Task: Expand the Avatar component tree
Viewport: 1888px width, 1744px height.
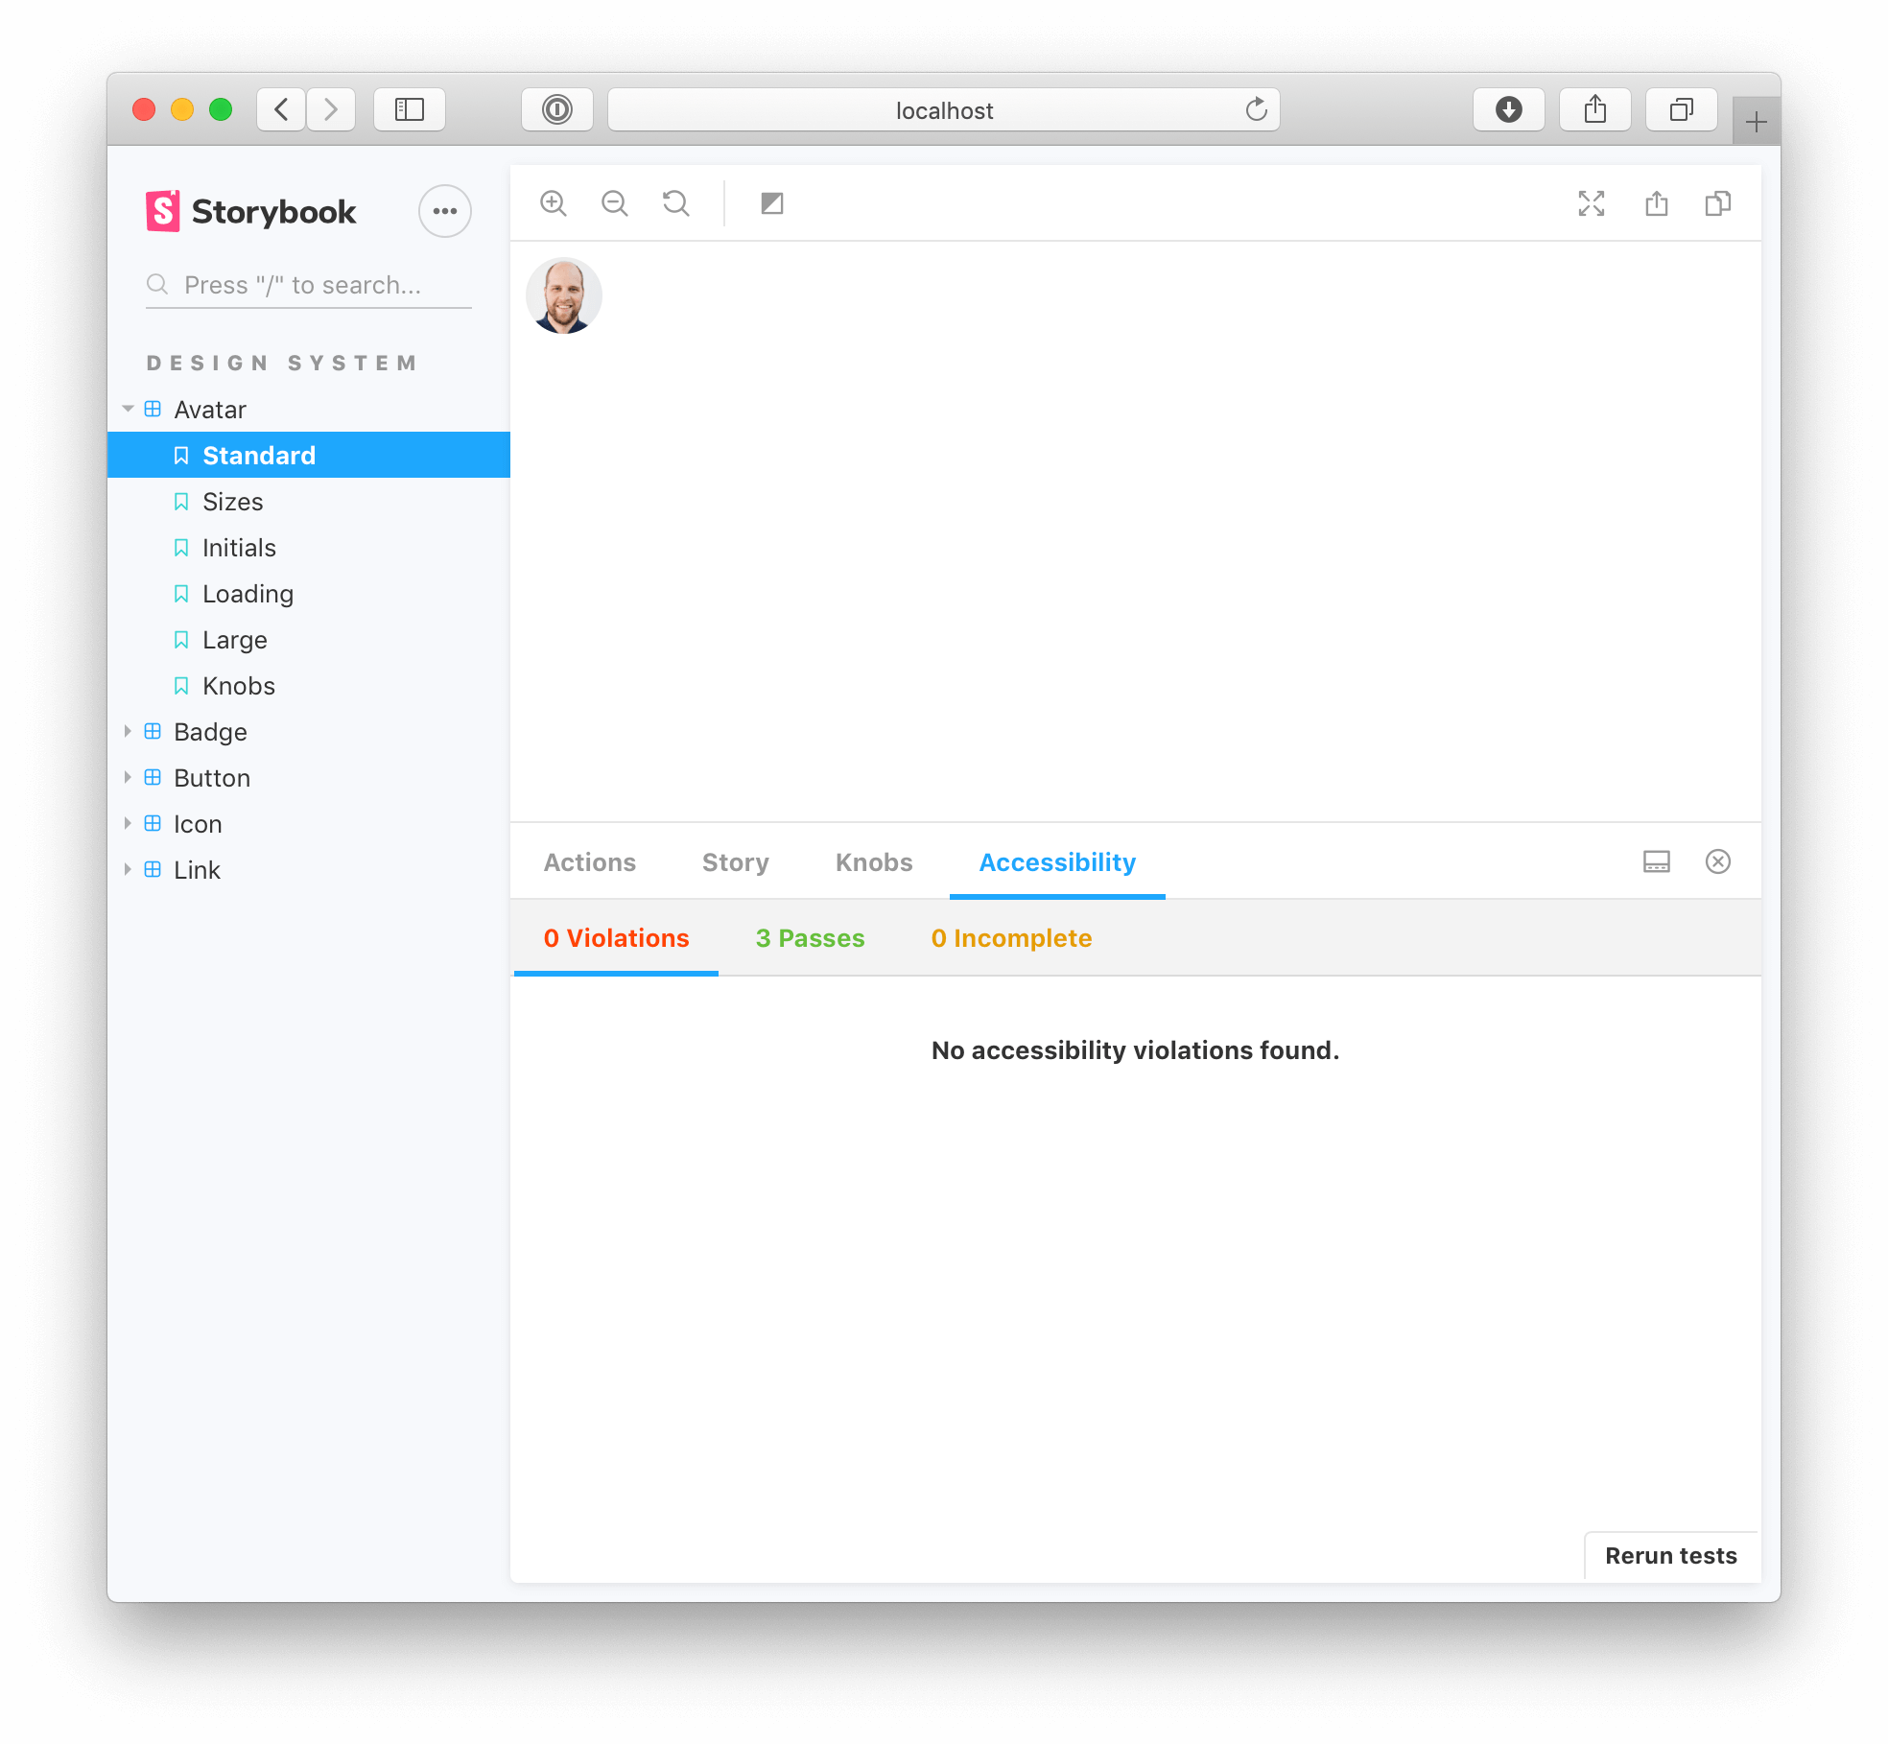Action: tap(131, 410)
